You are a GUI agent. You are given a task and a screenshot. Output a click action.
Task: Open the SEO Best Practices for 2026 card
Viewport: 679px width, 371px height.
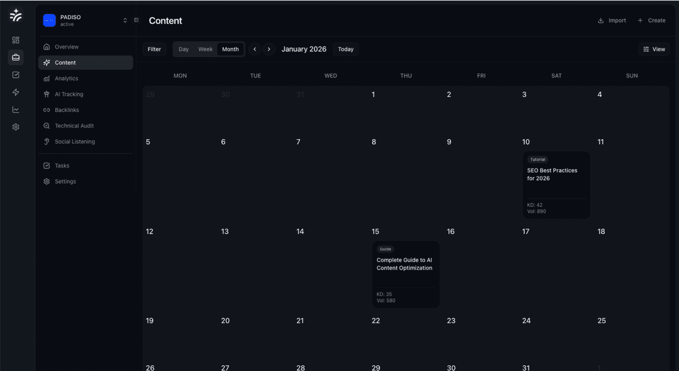(556, 185)
